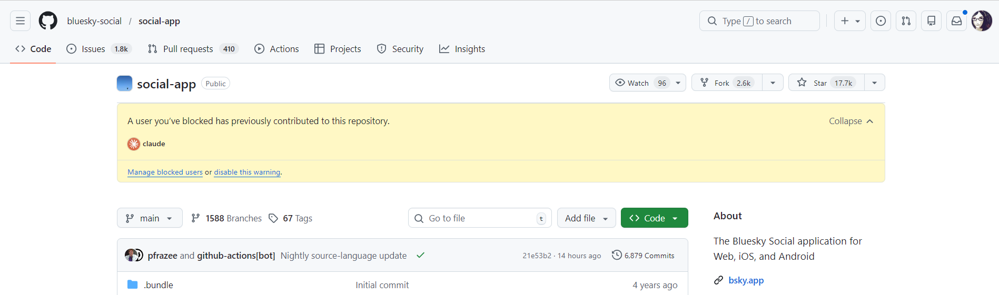
Task: Open the pull requests header icon
Action: tap(906, 21)
